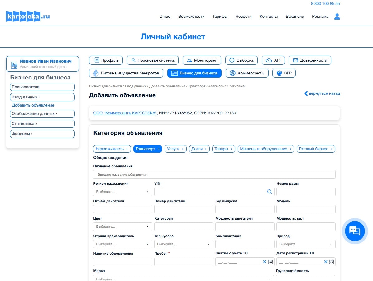Clear the Дата регистрации ТС date
373x281 pixels.
(x=326, y=262)
